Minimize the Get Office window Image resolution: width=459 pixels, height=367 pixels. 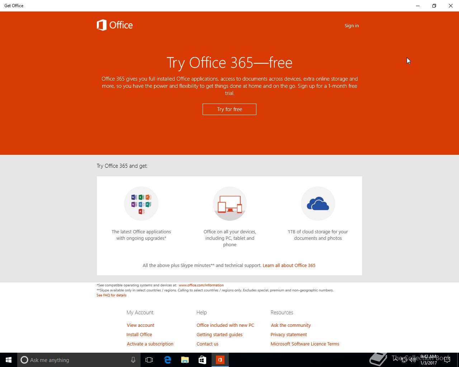coord(418,6)
